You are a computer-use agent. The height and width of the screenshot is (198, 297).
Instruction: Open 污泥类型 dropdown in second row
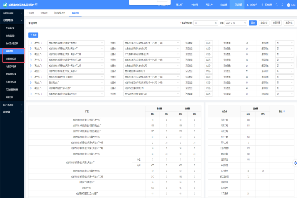[x=209, y=49]
